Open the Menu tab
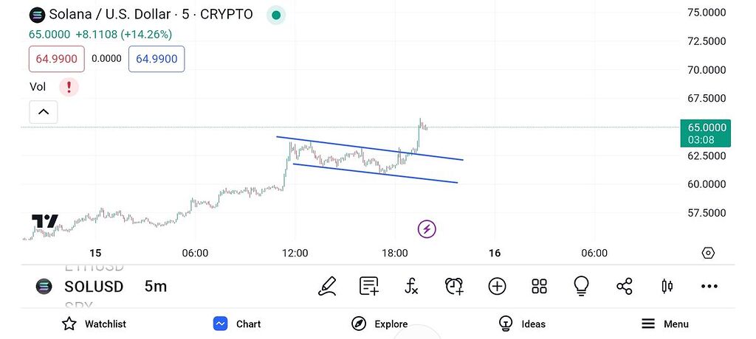Screen dimensions: 756x339 (664, 324)
